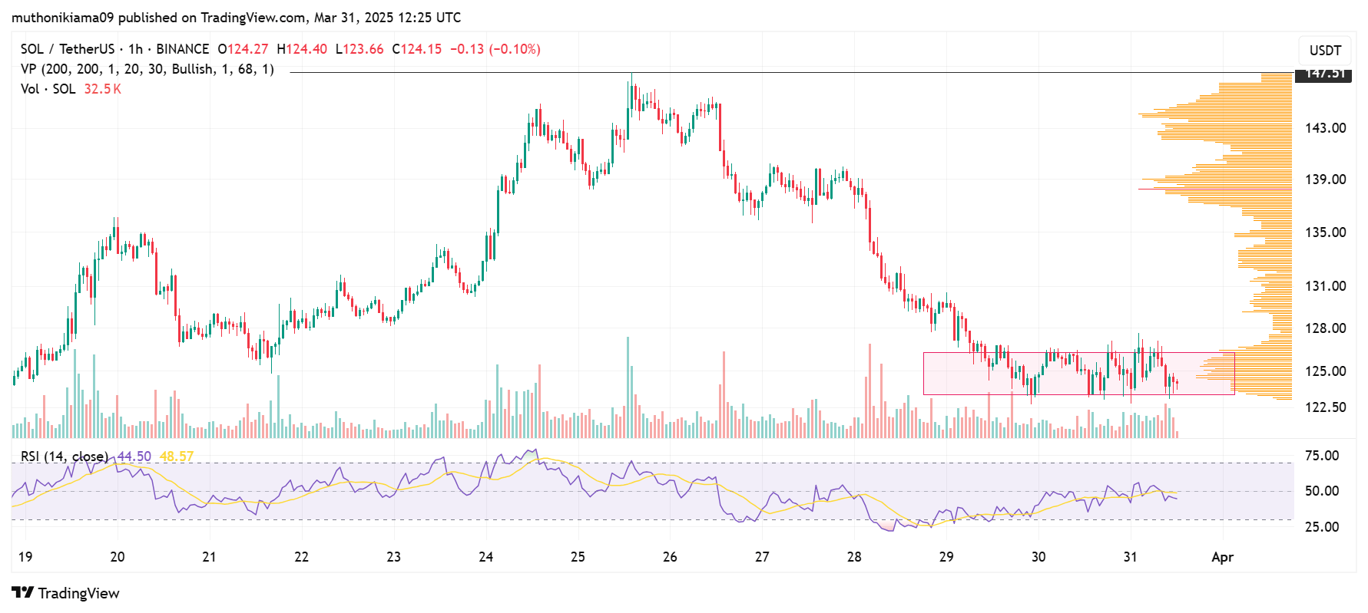Click the RSI value 44.50 in purple
Screen dimensions: 1368x613
(134, 456)
